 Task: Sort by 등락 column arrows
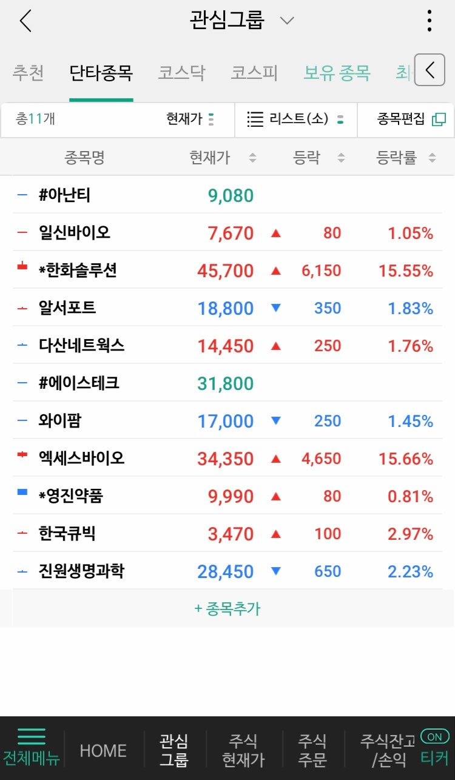pos(341,158)
